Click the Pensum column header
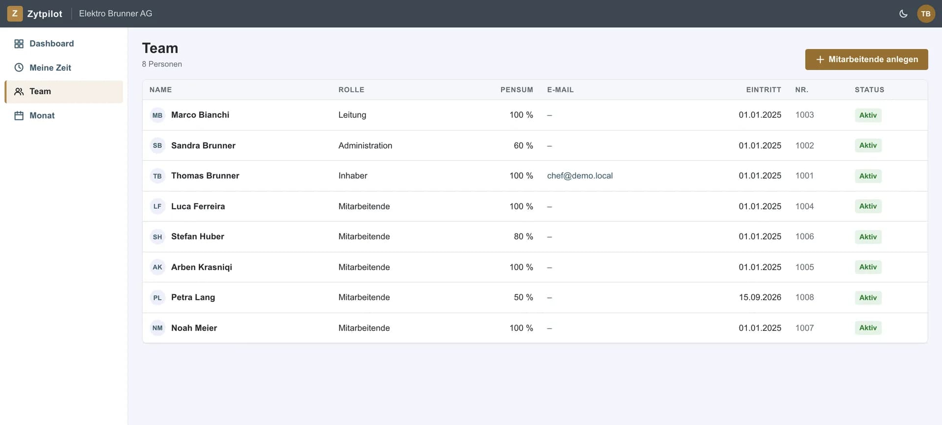Screen dimensions: 942x425 [x=517, y=90]
